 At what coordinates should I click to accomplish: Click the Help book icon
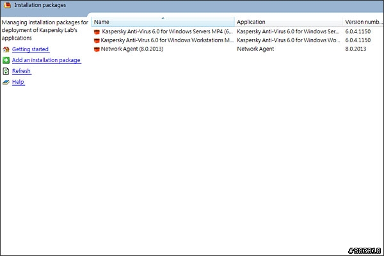6,82
